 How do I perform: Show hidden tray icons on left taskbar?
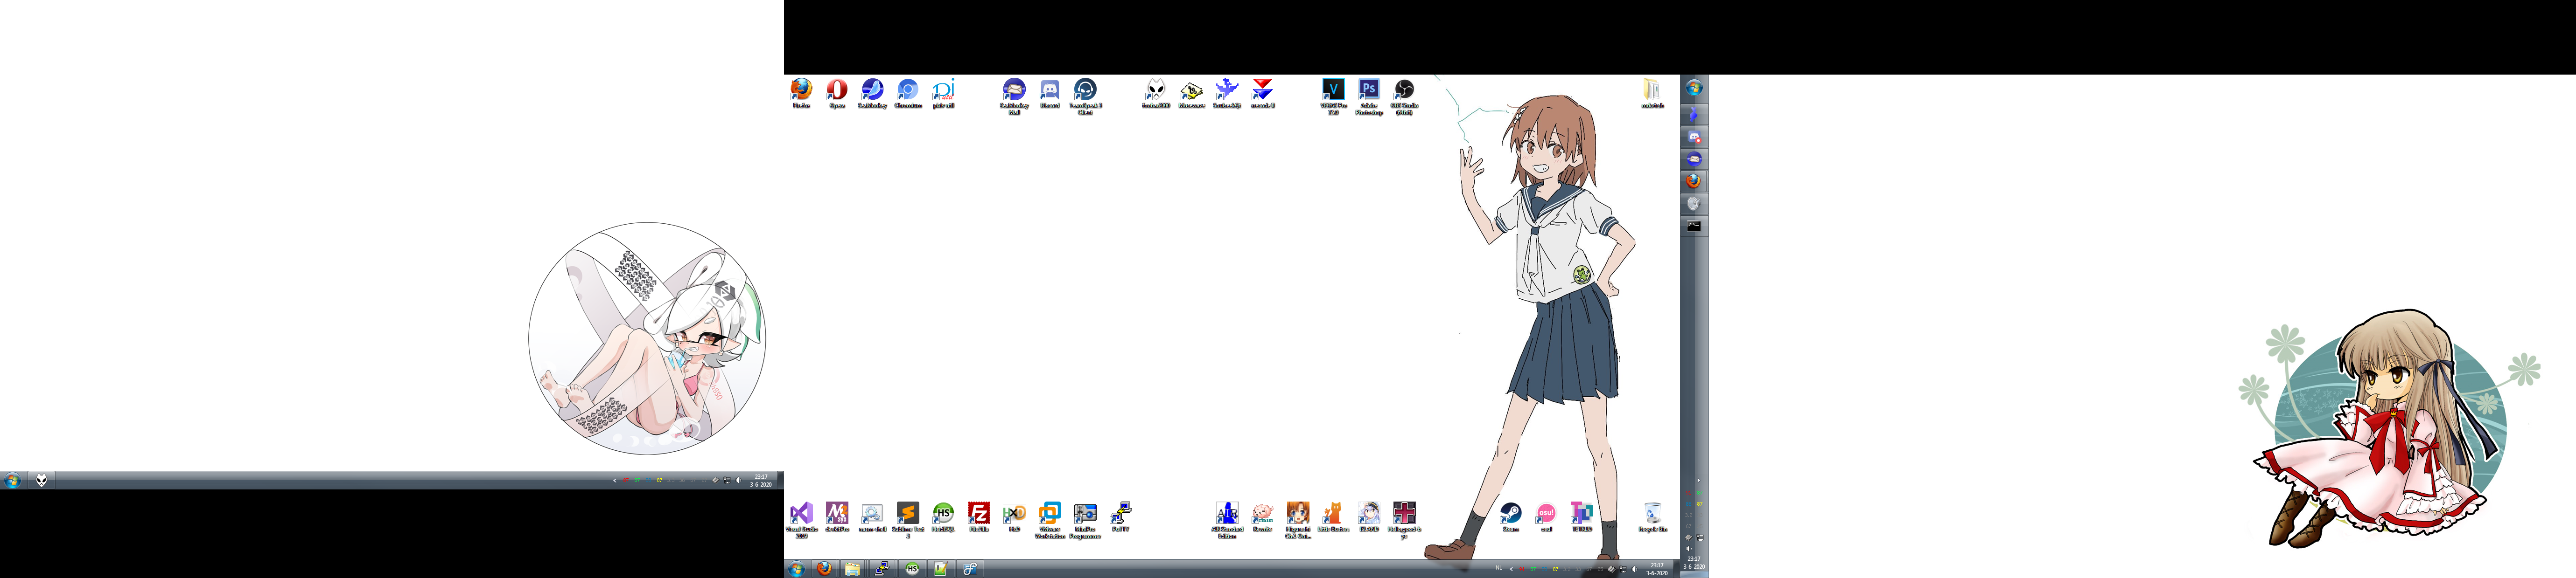tap(615, 480)
